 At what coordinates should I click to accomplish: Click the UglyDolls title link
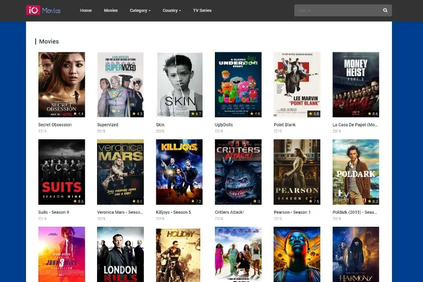pos(224,125)
